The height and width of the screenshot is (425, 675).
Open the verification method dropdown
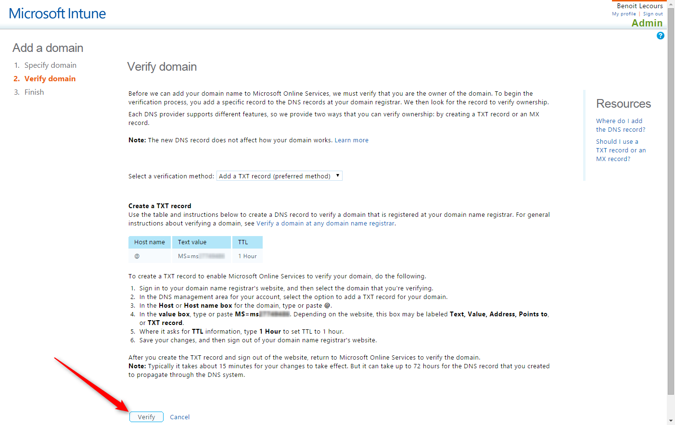point(280,176)
